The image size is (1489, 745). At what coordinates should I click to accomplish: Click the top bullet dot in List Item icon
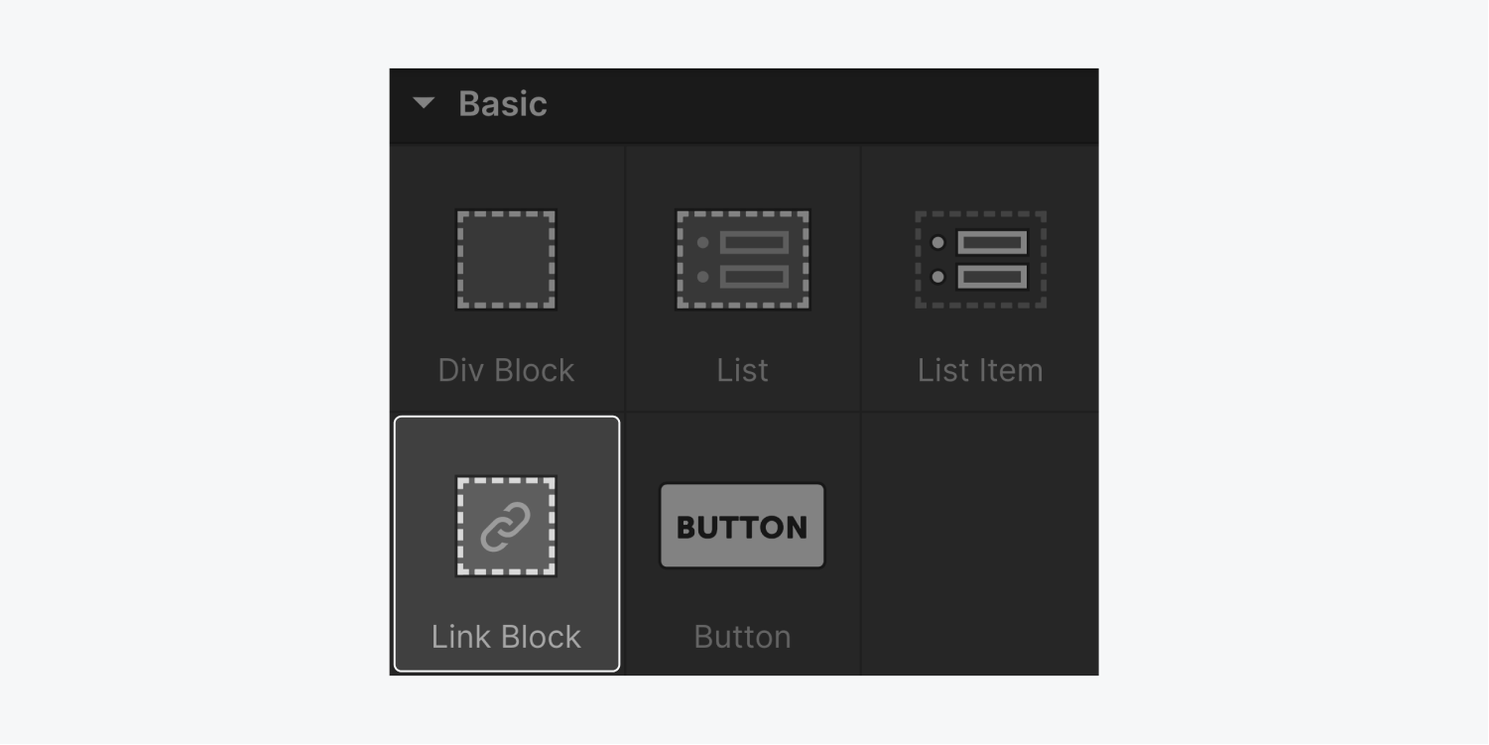[937, 243]
